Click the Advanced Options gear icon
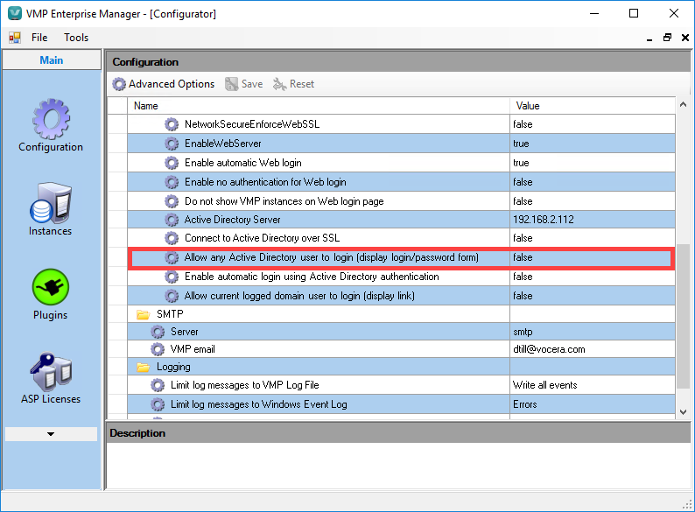Image resolution: width=695 pixels, height=512 pixels. 119,84
